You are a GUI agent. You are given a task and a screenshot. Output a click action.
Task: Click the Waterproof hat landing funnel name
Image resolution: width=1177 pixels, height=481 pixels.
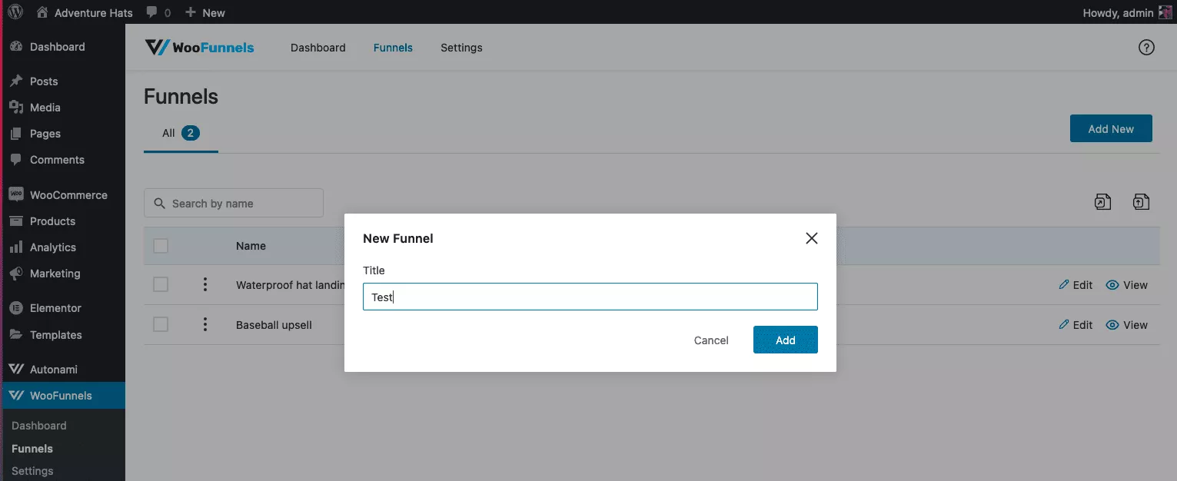point(290,285)
